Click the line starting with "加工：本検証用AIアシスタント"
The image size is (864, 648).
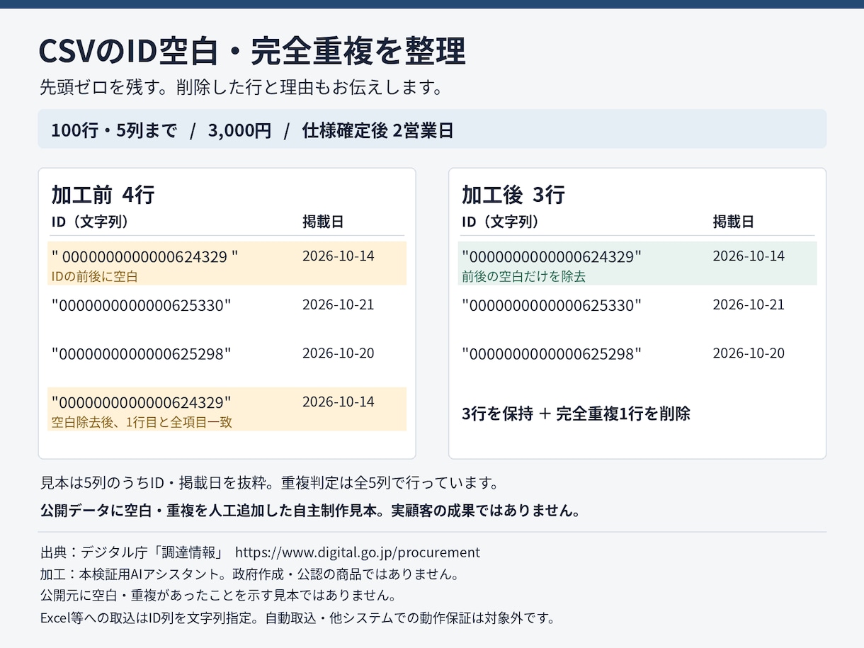[x=251, y=574]
